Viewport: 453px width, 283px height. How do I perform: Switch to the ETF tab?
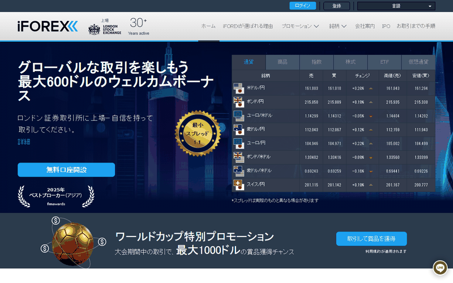click(384, 62)
